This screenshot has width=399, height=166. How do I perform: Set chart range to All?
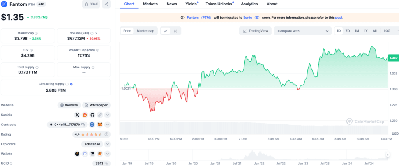click(374, 31)
